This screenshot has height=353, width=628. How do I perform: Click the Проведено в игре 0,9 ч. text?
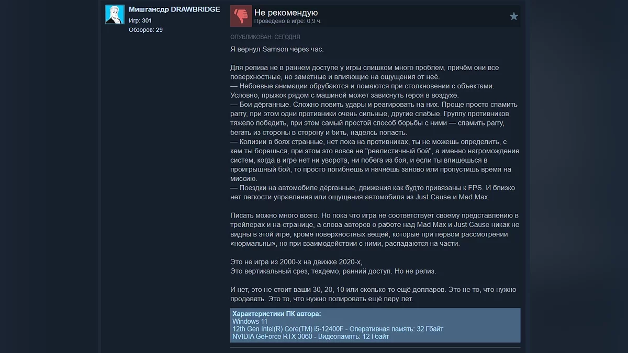point(288,21)
